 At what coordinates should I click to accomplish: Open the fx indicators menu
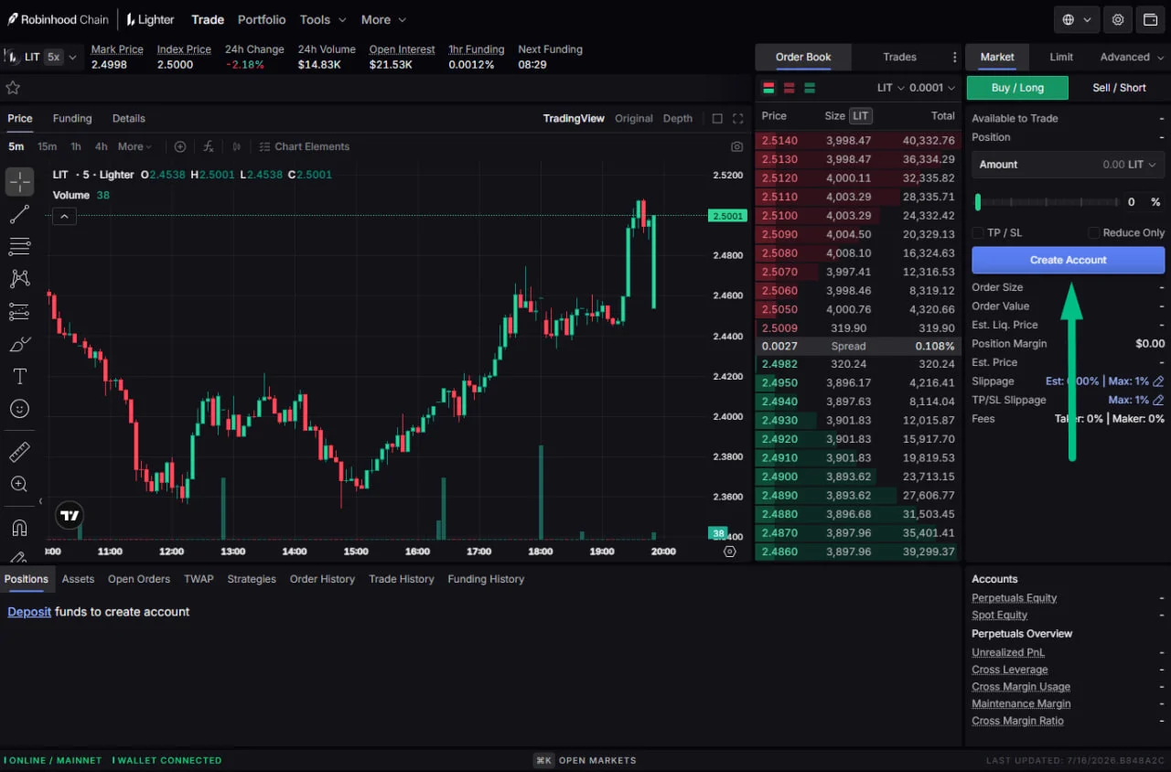(x=209, y=146)
